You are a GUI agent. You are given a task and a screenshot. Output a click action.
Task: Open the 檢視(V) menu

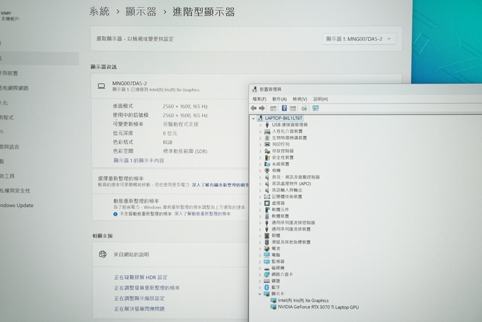point(300,98)
